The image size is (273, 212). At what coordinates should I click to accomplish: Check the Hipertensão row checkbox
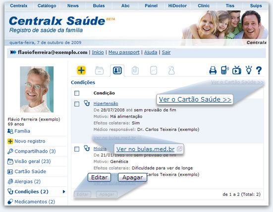pos(77,104)
